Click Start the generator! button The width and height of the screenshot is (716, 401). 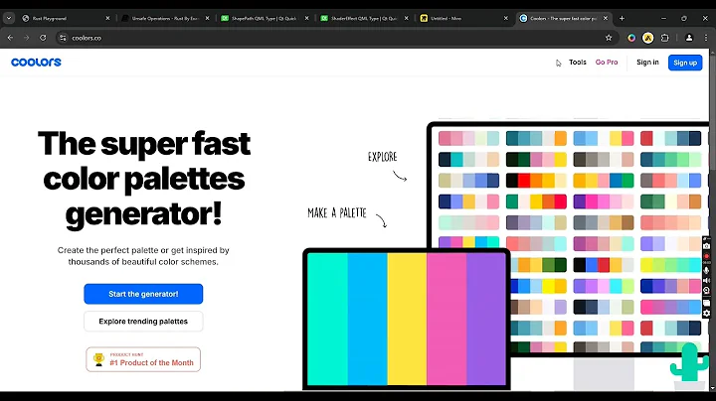coord(143,294)
